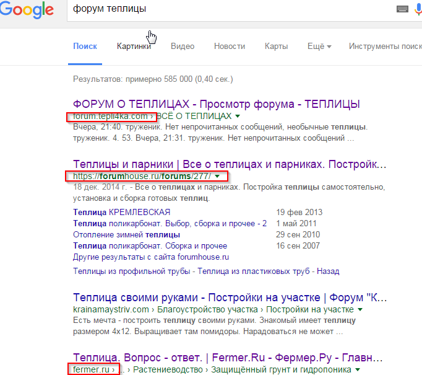Open the result "ФОРУМ О ТЕПЛИЦАХ - Просмотр форума"
422x375 pixels.
click(x=217, y=104)
